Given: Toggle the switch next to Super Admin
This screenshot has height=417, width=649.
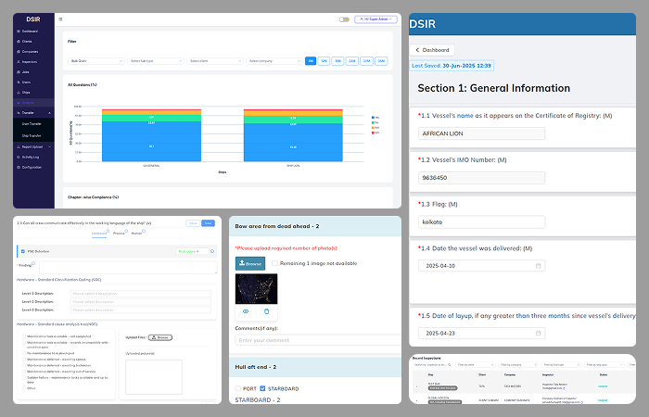Looking at the screenshot, I should pos(344,19).
